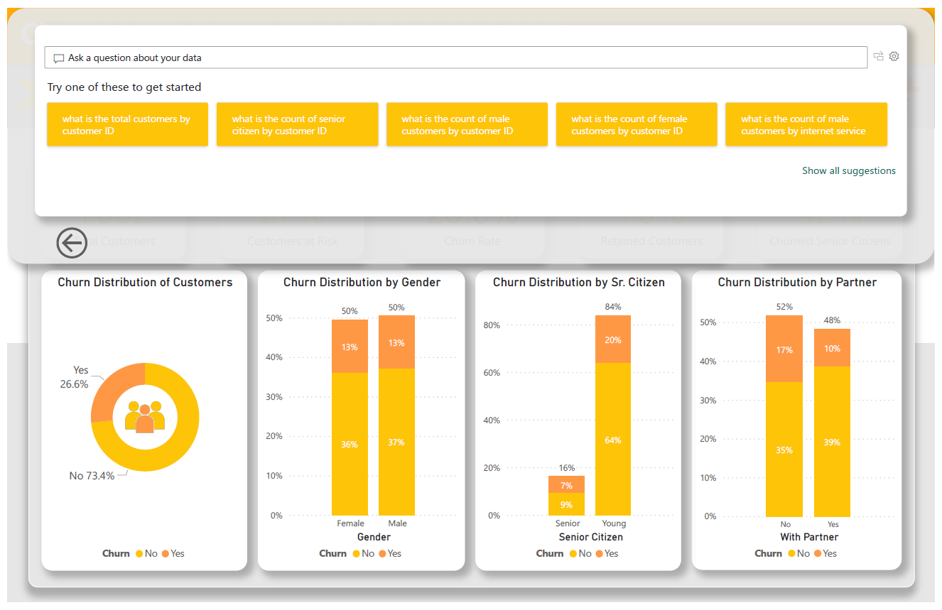
Task: Click 'Try one of these to get started' text
Action: pos(124,87)
